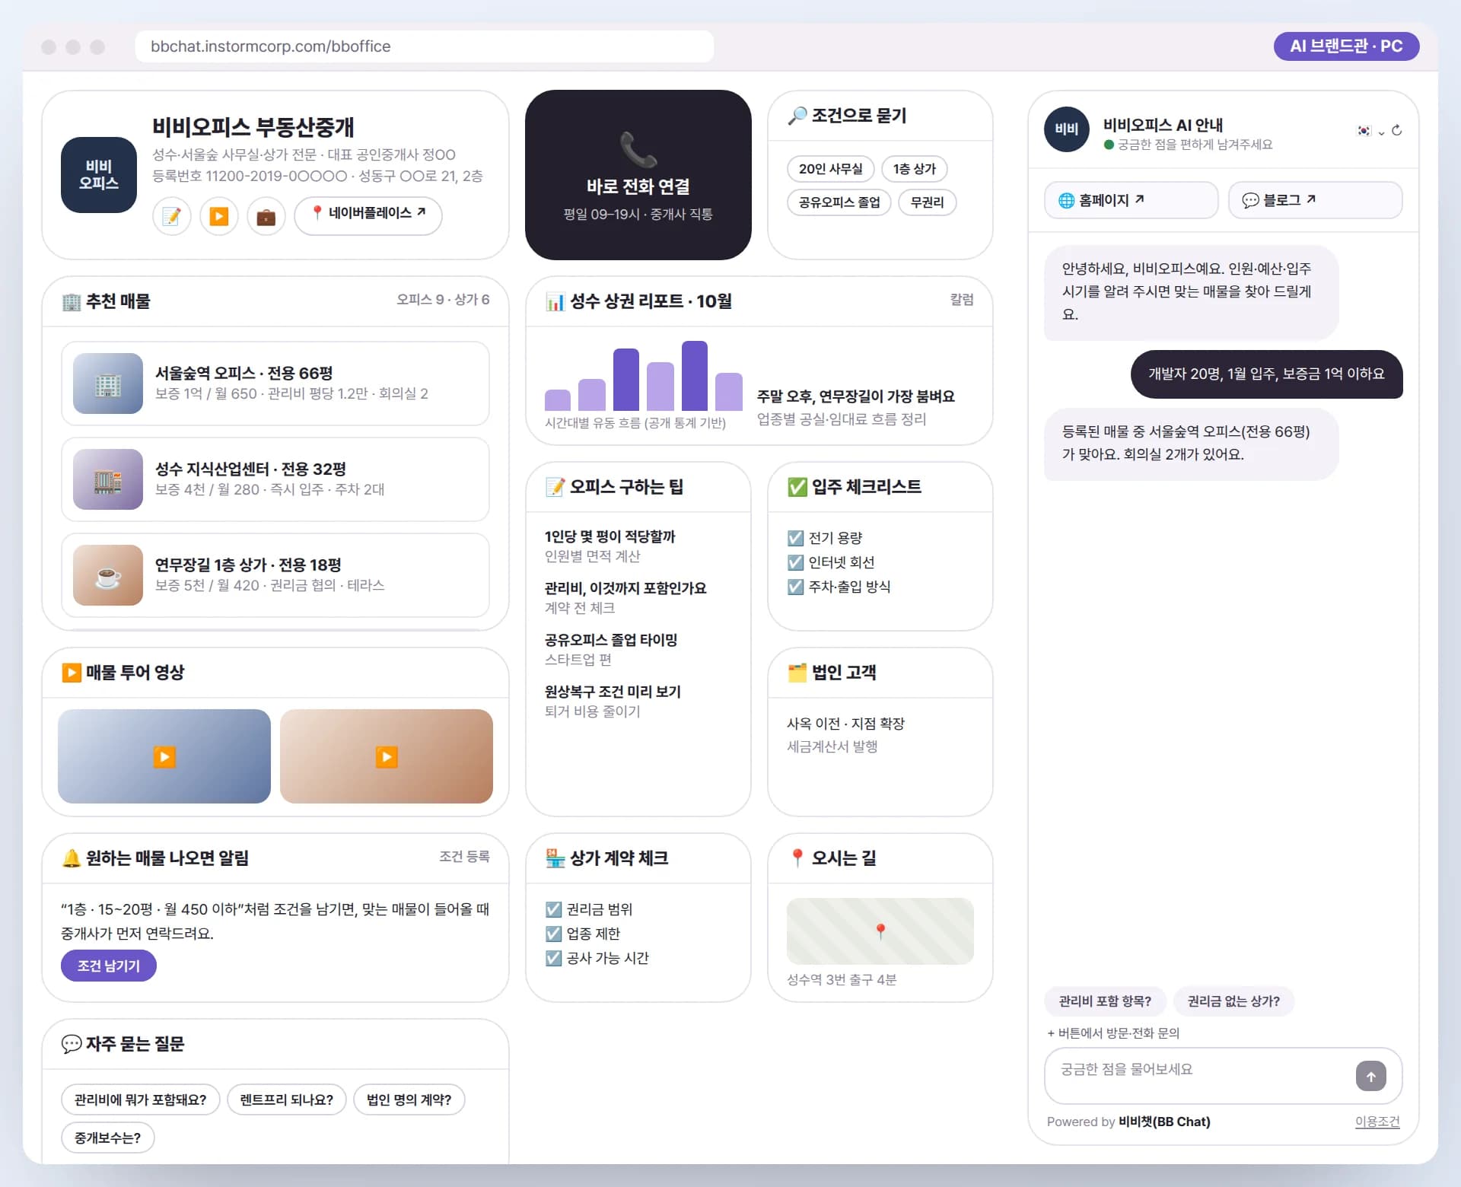Click the 관리비에 뭐가 포함돼요? FAQ chip
This screenshot has height=1187, width=1461.
(x=140, y=1099)
